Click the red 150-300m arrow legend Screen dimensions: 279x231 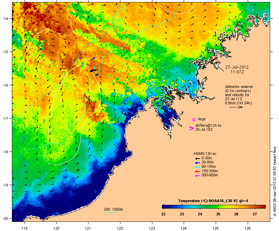point(197,172)
